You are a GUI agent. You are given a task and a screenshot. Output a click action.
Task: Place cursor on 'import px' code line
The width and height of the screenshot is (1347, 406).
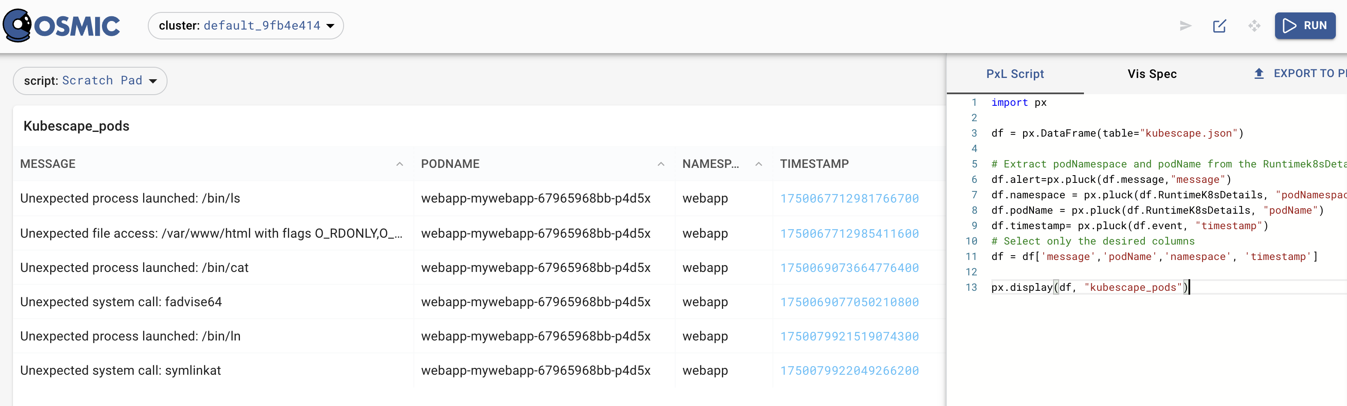[1019, 102]
